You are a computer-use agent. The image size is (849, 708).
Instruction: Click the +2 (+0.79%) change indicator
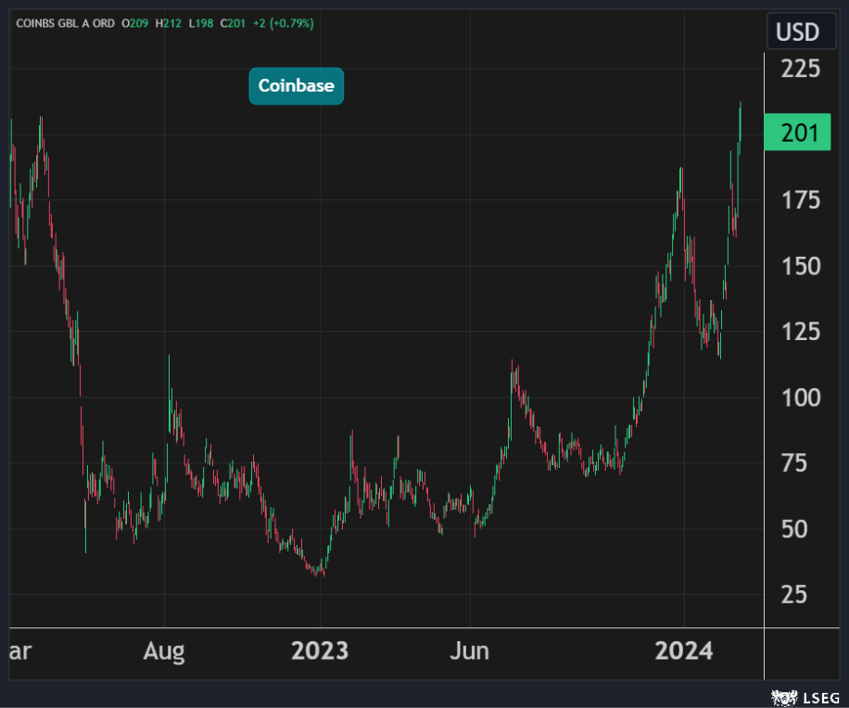point(283,22)
